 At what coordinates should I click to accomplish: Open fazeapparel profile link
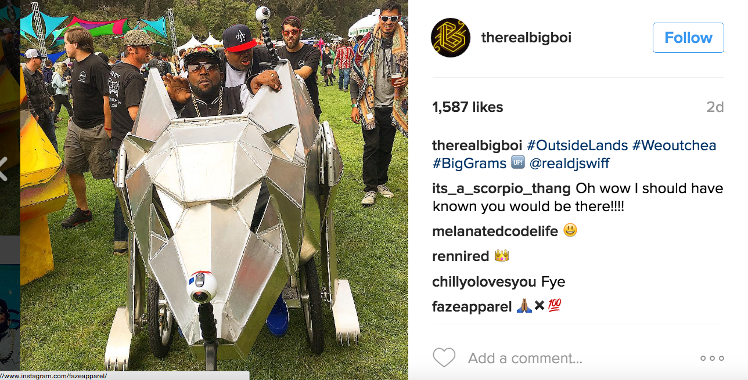472,306
